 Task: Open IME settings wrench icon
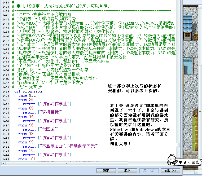click(x=197, y=162)
